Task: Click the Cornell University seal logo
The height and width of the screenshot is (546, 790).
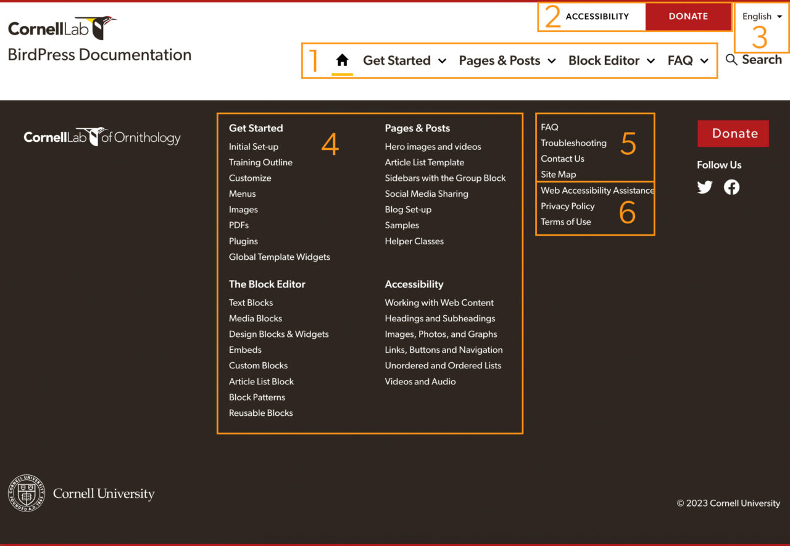Action: click(27, 494)
